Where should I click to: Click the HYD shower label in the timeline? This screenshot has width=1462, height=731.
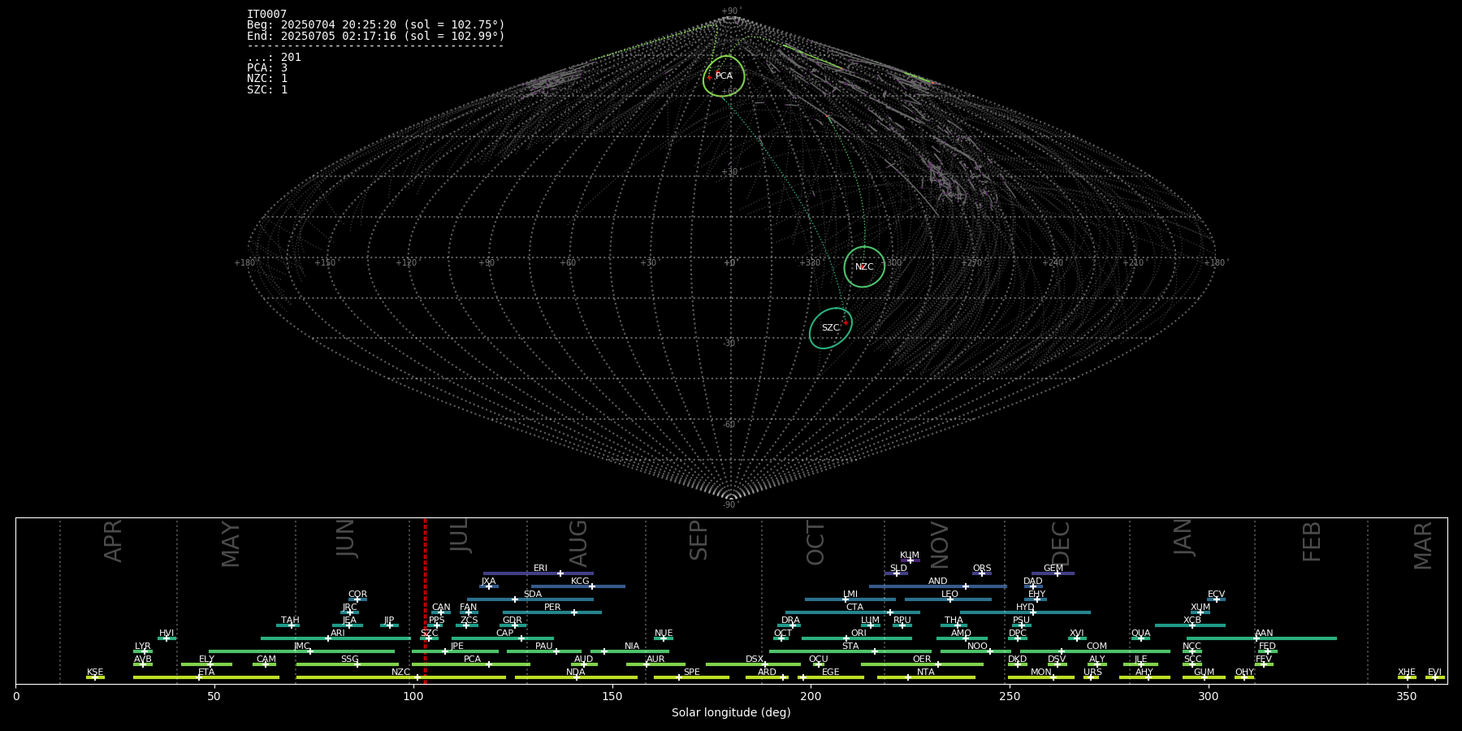(1025, 607)
